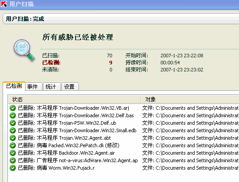
Task: Sort by the 对象 column header
Action: point(190,100)
